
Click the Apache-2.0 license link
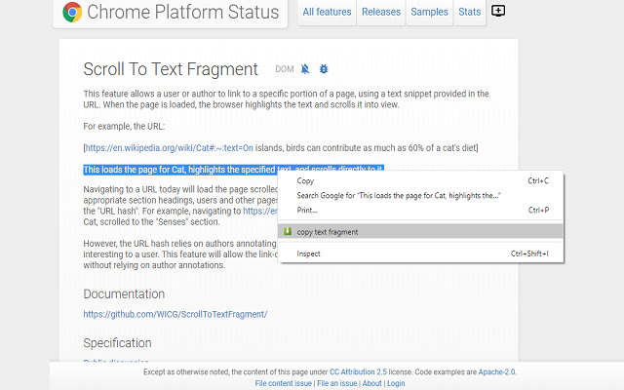pyautogui.click(x=495, y=371)
